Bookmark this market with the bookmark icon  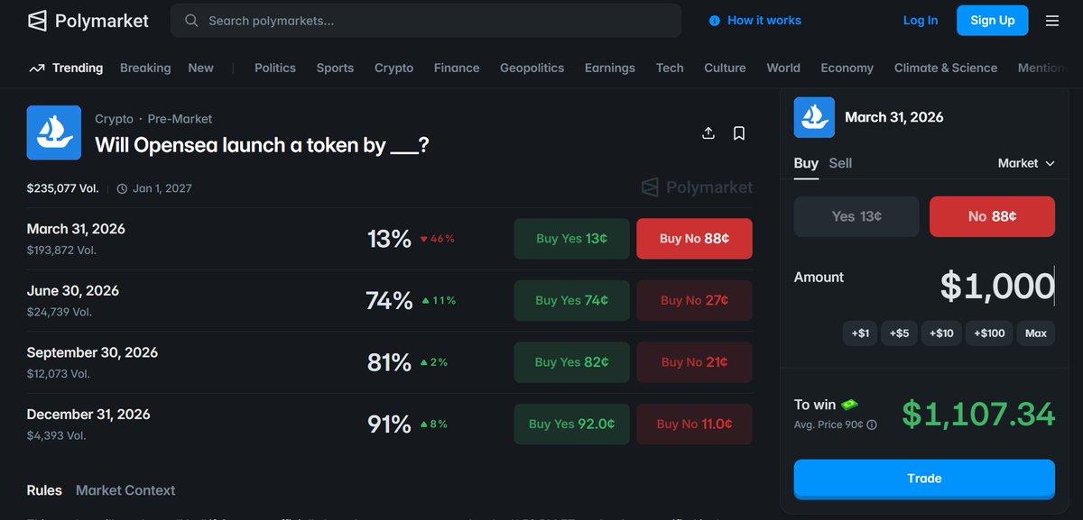[739, 133]
